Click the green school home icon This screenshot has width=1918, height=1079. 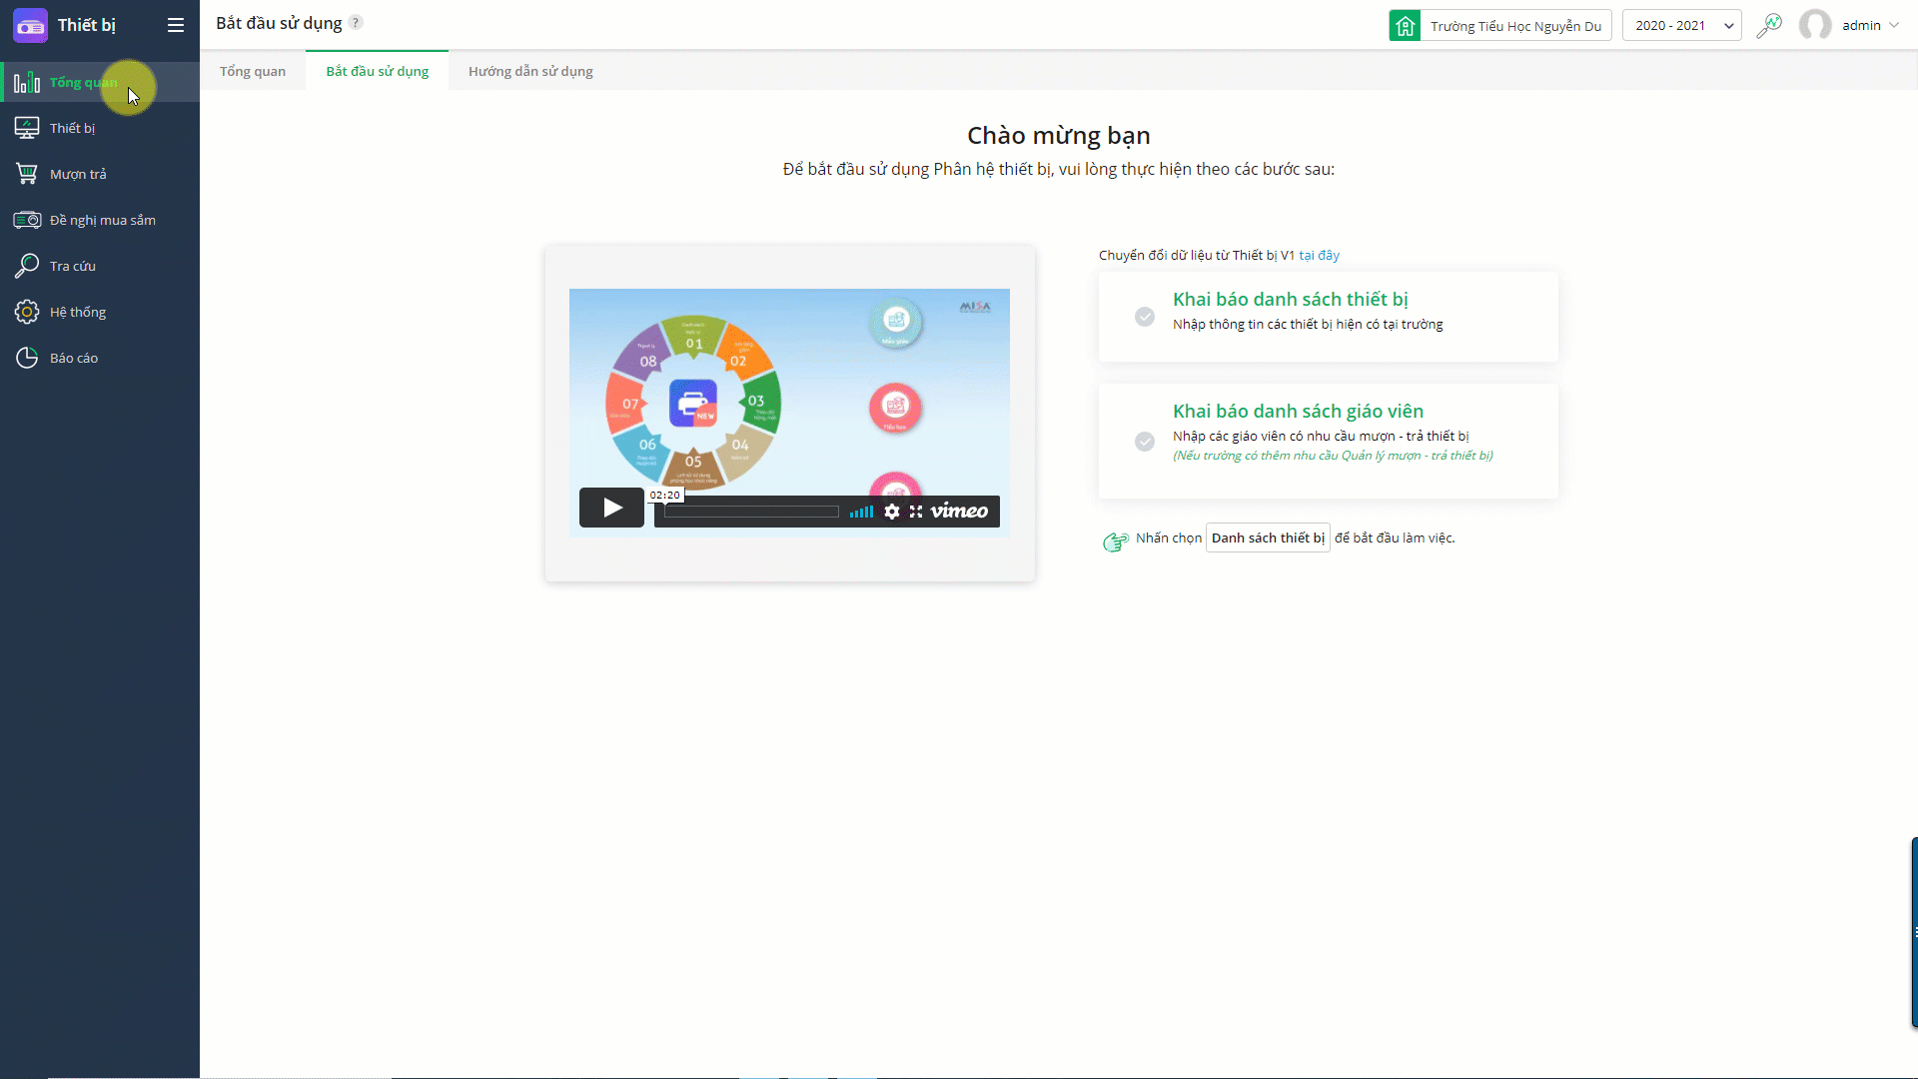pos(1405,26)
